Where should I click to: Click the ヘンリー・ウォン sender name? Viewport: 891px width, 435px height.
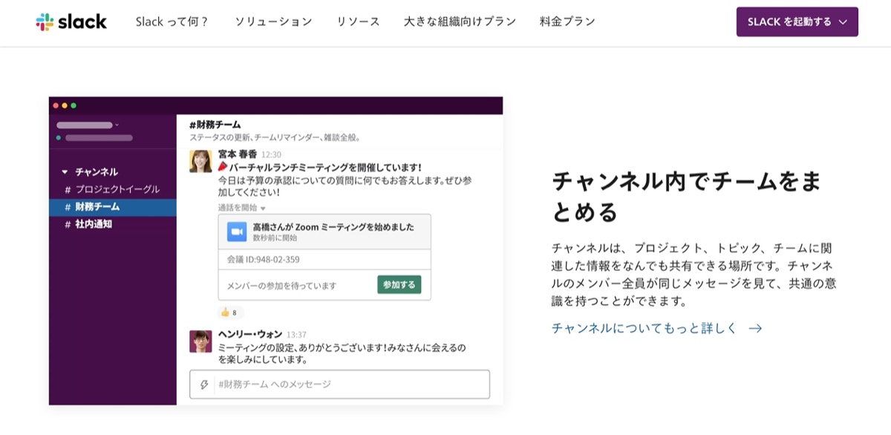(250, 334)
